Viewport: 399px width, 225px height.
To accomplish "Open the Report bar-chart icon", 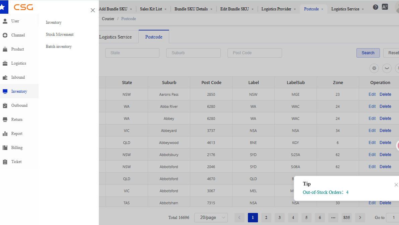I will [5, 134].
